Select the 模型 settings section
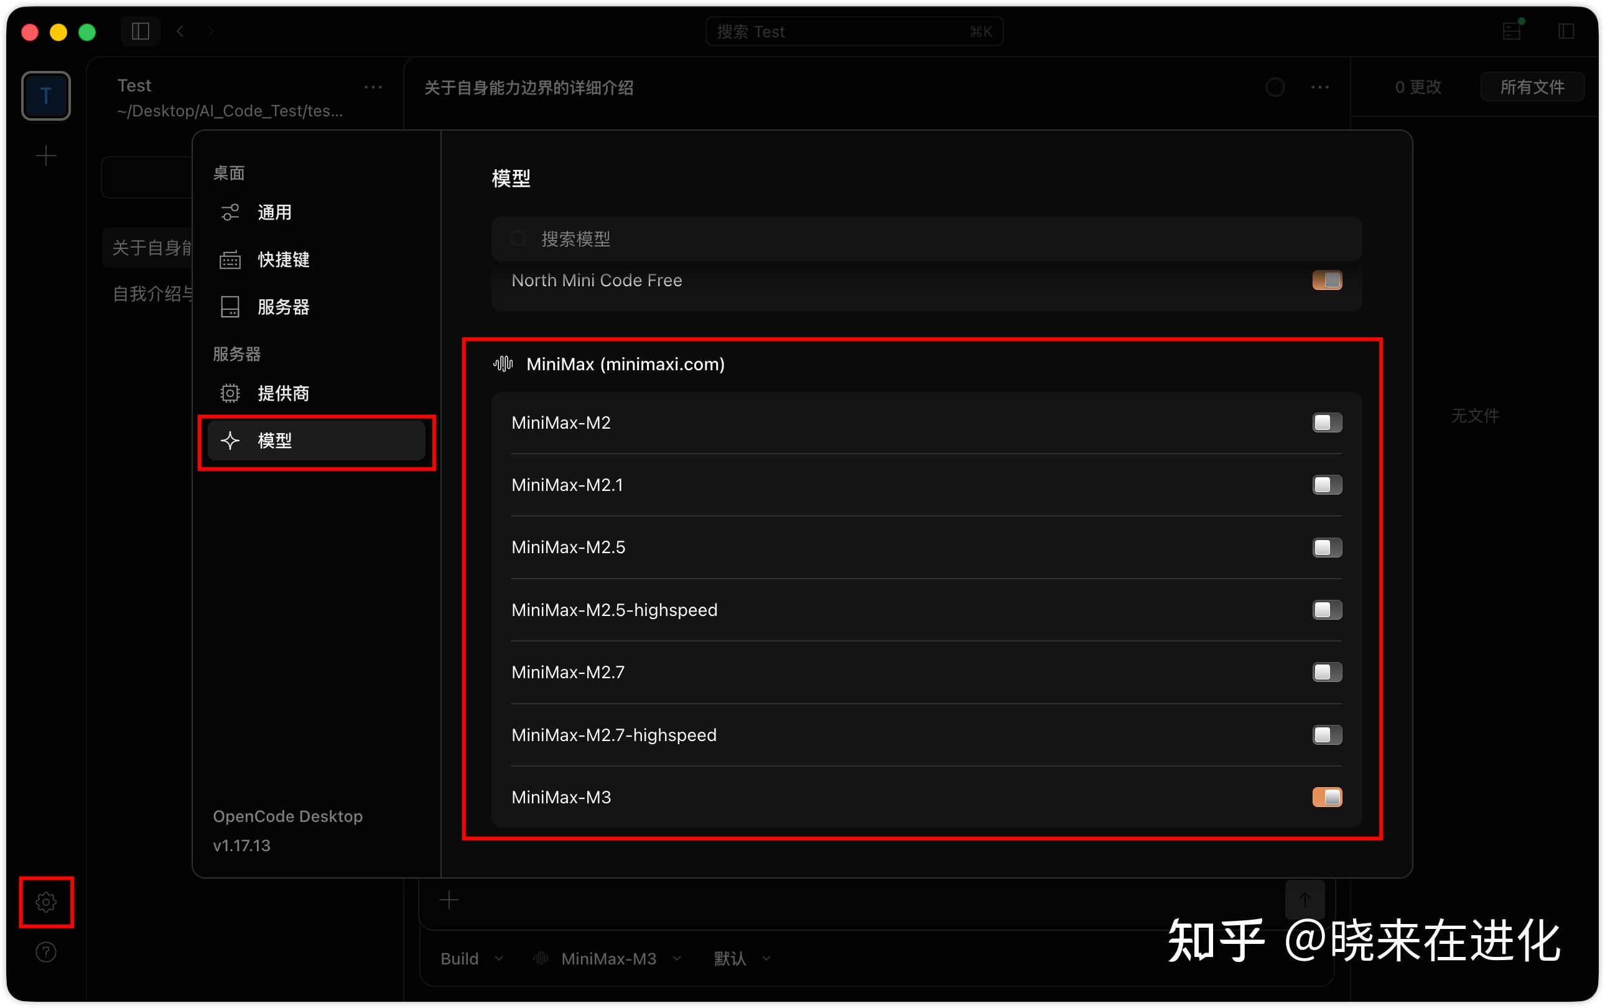 (x=317, y=441)
